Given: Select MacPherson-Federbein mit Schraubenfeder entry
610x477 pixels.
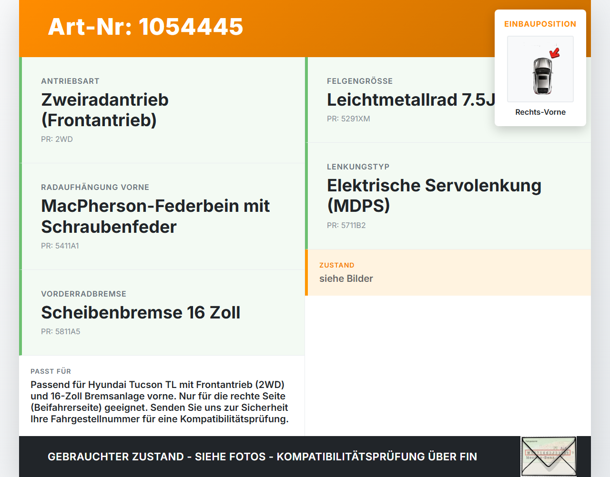Looking at the screenshot, I should 162,217.
